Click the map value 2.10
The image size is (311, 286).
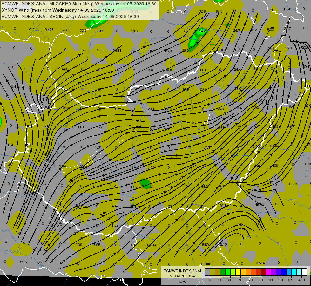click(224, 244)
